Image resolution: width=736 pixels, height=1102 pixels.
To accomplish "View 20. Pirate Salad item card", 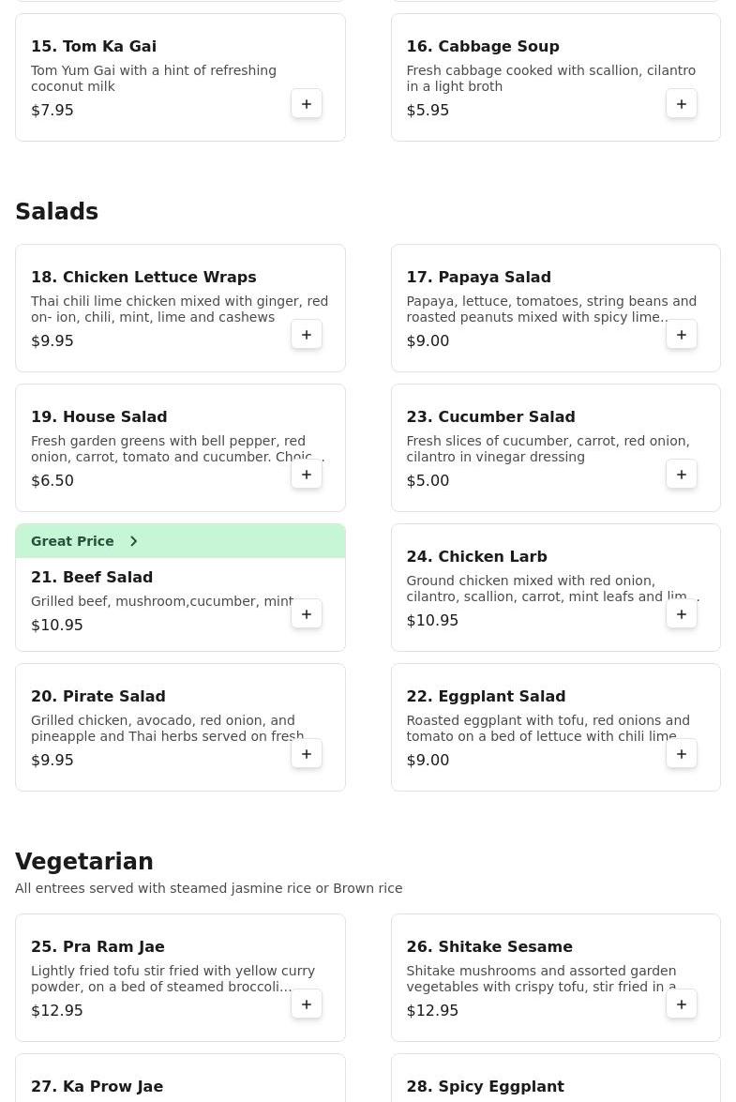I will coord(181,728).
